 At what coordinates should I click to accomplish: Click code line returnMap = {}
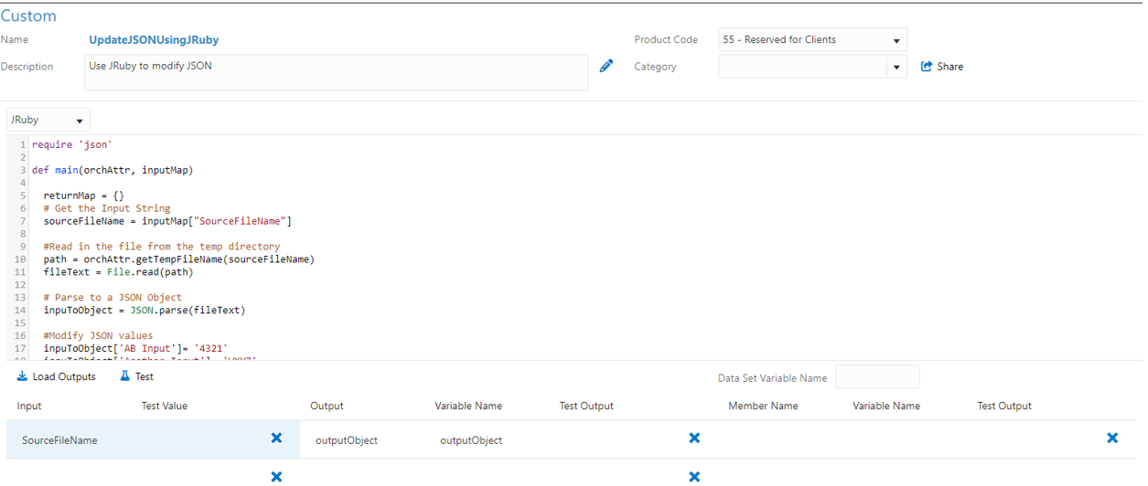point(83,195)
